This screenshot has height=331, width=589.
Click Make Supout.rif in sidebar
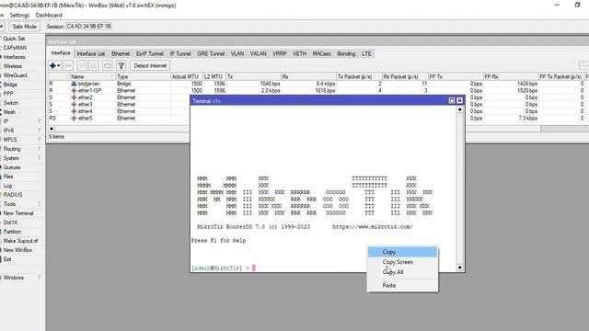pyautogui.click(x=20, y=241)
